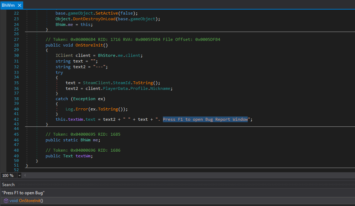Click SteamId property on line 35
The height and width of the screenshot is (206, 355).
(121, 83)
